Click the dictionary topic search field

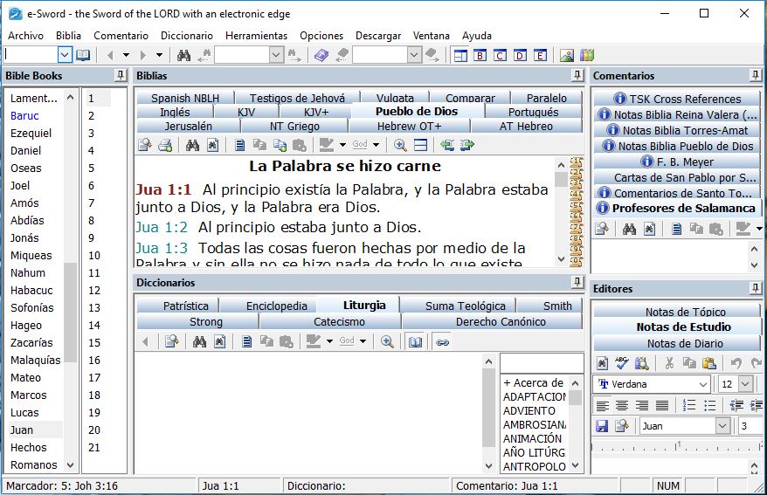tap(542, 363)
